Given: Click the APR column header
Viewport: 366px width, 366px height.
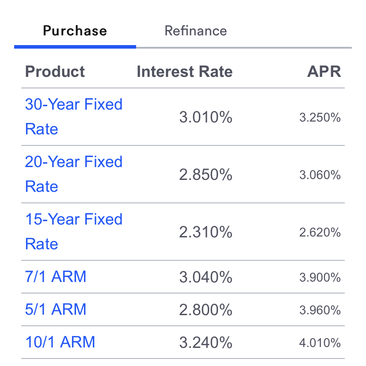Looking at the screenshot, I should [x=325, y=71].
